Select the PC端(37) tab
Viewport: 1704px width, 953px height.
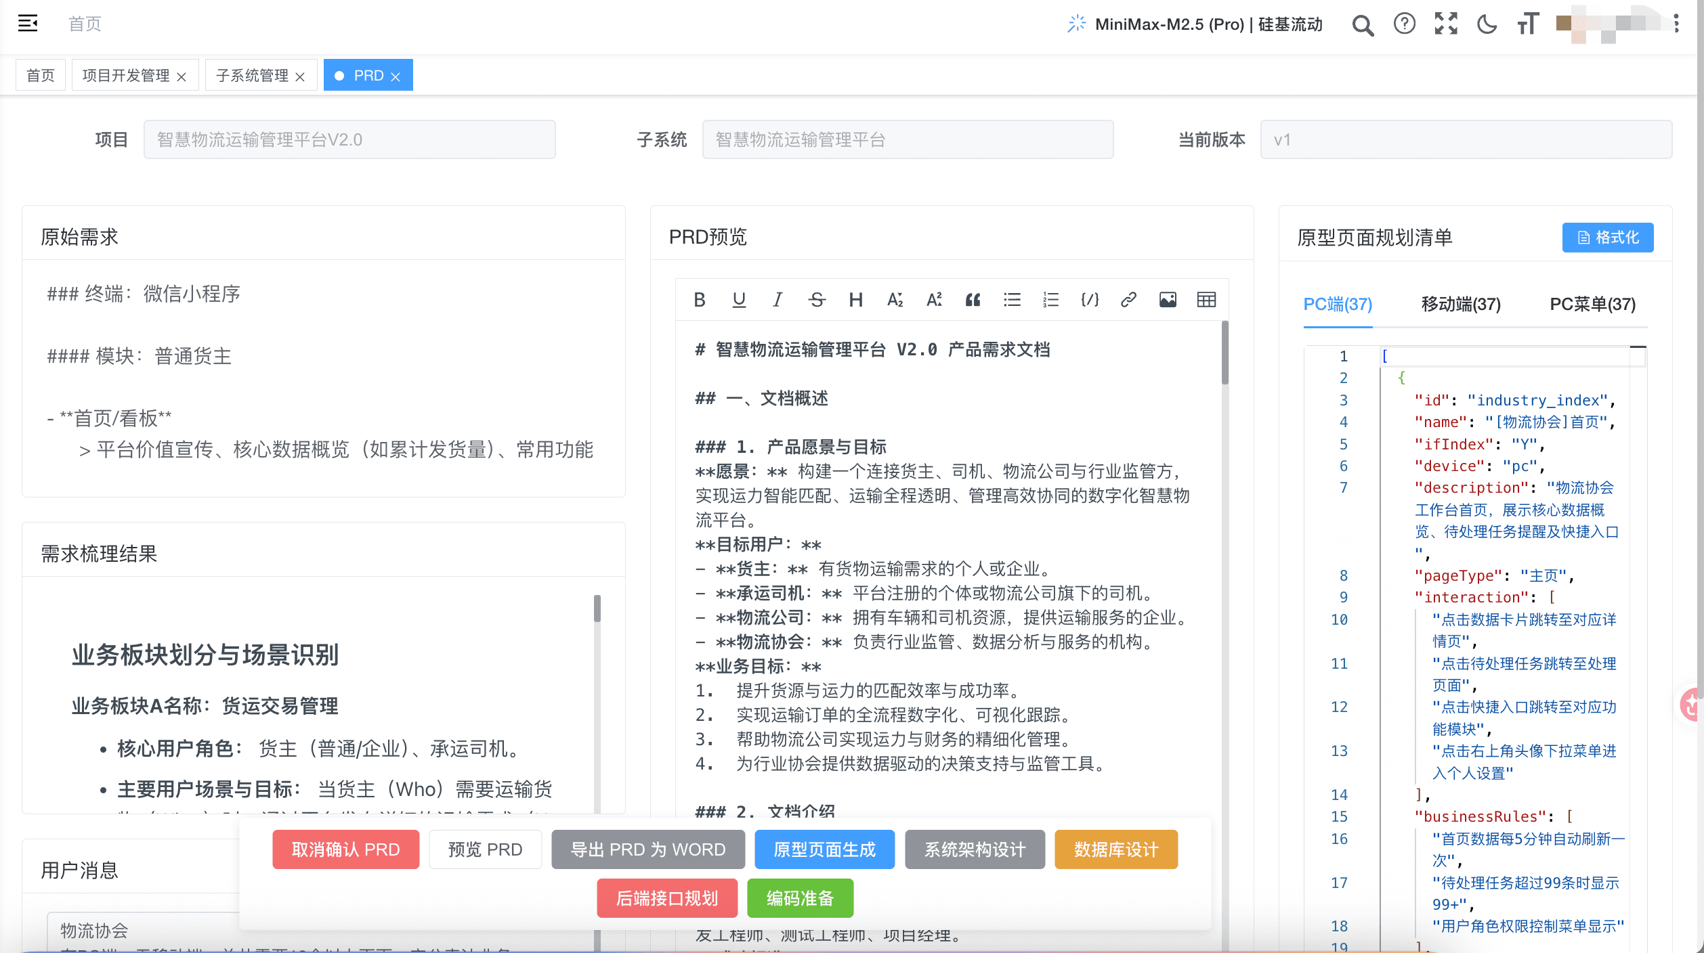point(1338,305)
